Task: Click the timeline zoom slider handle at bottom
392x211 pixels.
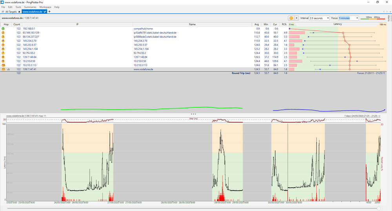Action: (x=379, y=208)
